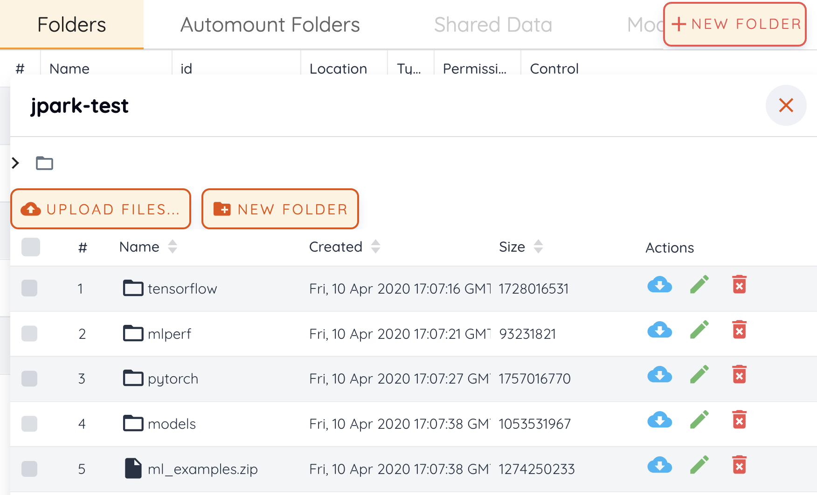The image size is (817, 495).
Task: Check the tensorflow row checkbox
Action: [x=29, y=288]
